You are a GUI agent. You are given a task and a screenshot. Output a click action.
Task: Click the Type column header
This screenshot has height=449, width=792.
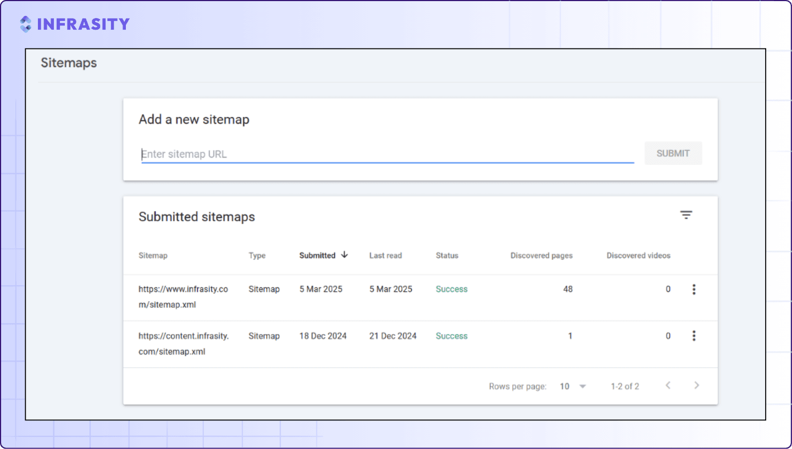[x=257, y=256]
